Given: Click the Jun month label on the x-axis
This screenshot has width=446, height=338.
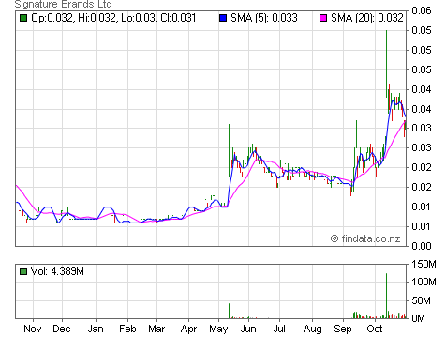Looking at the screenshot, I should tap(248, 329).
